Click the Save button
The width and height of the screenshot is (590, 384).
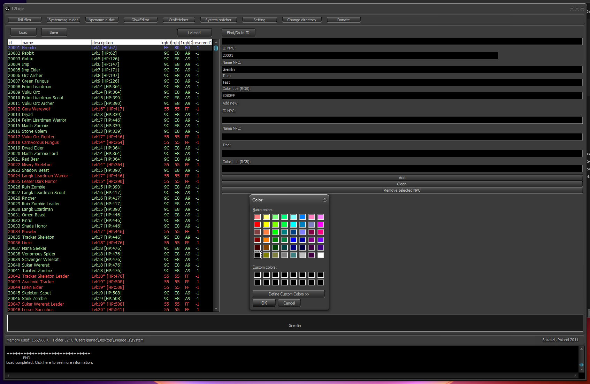[x=54, y=32]
